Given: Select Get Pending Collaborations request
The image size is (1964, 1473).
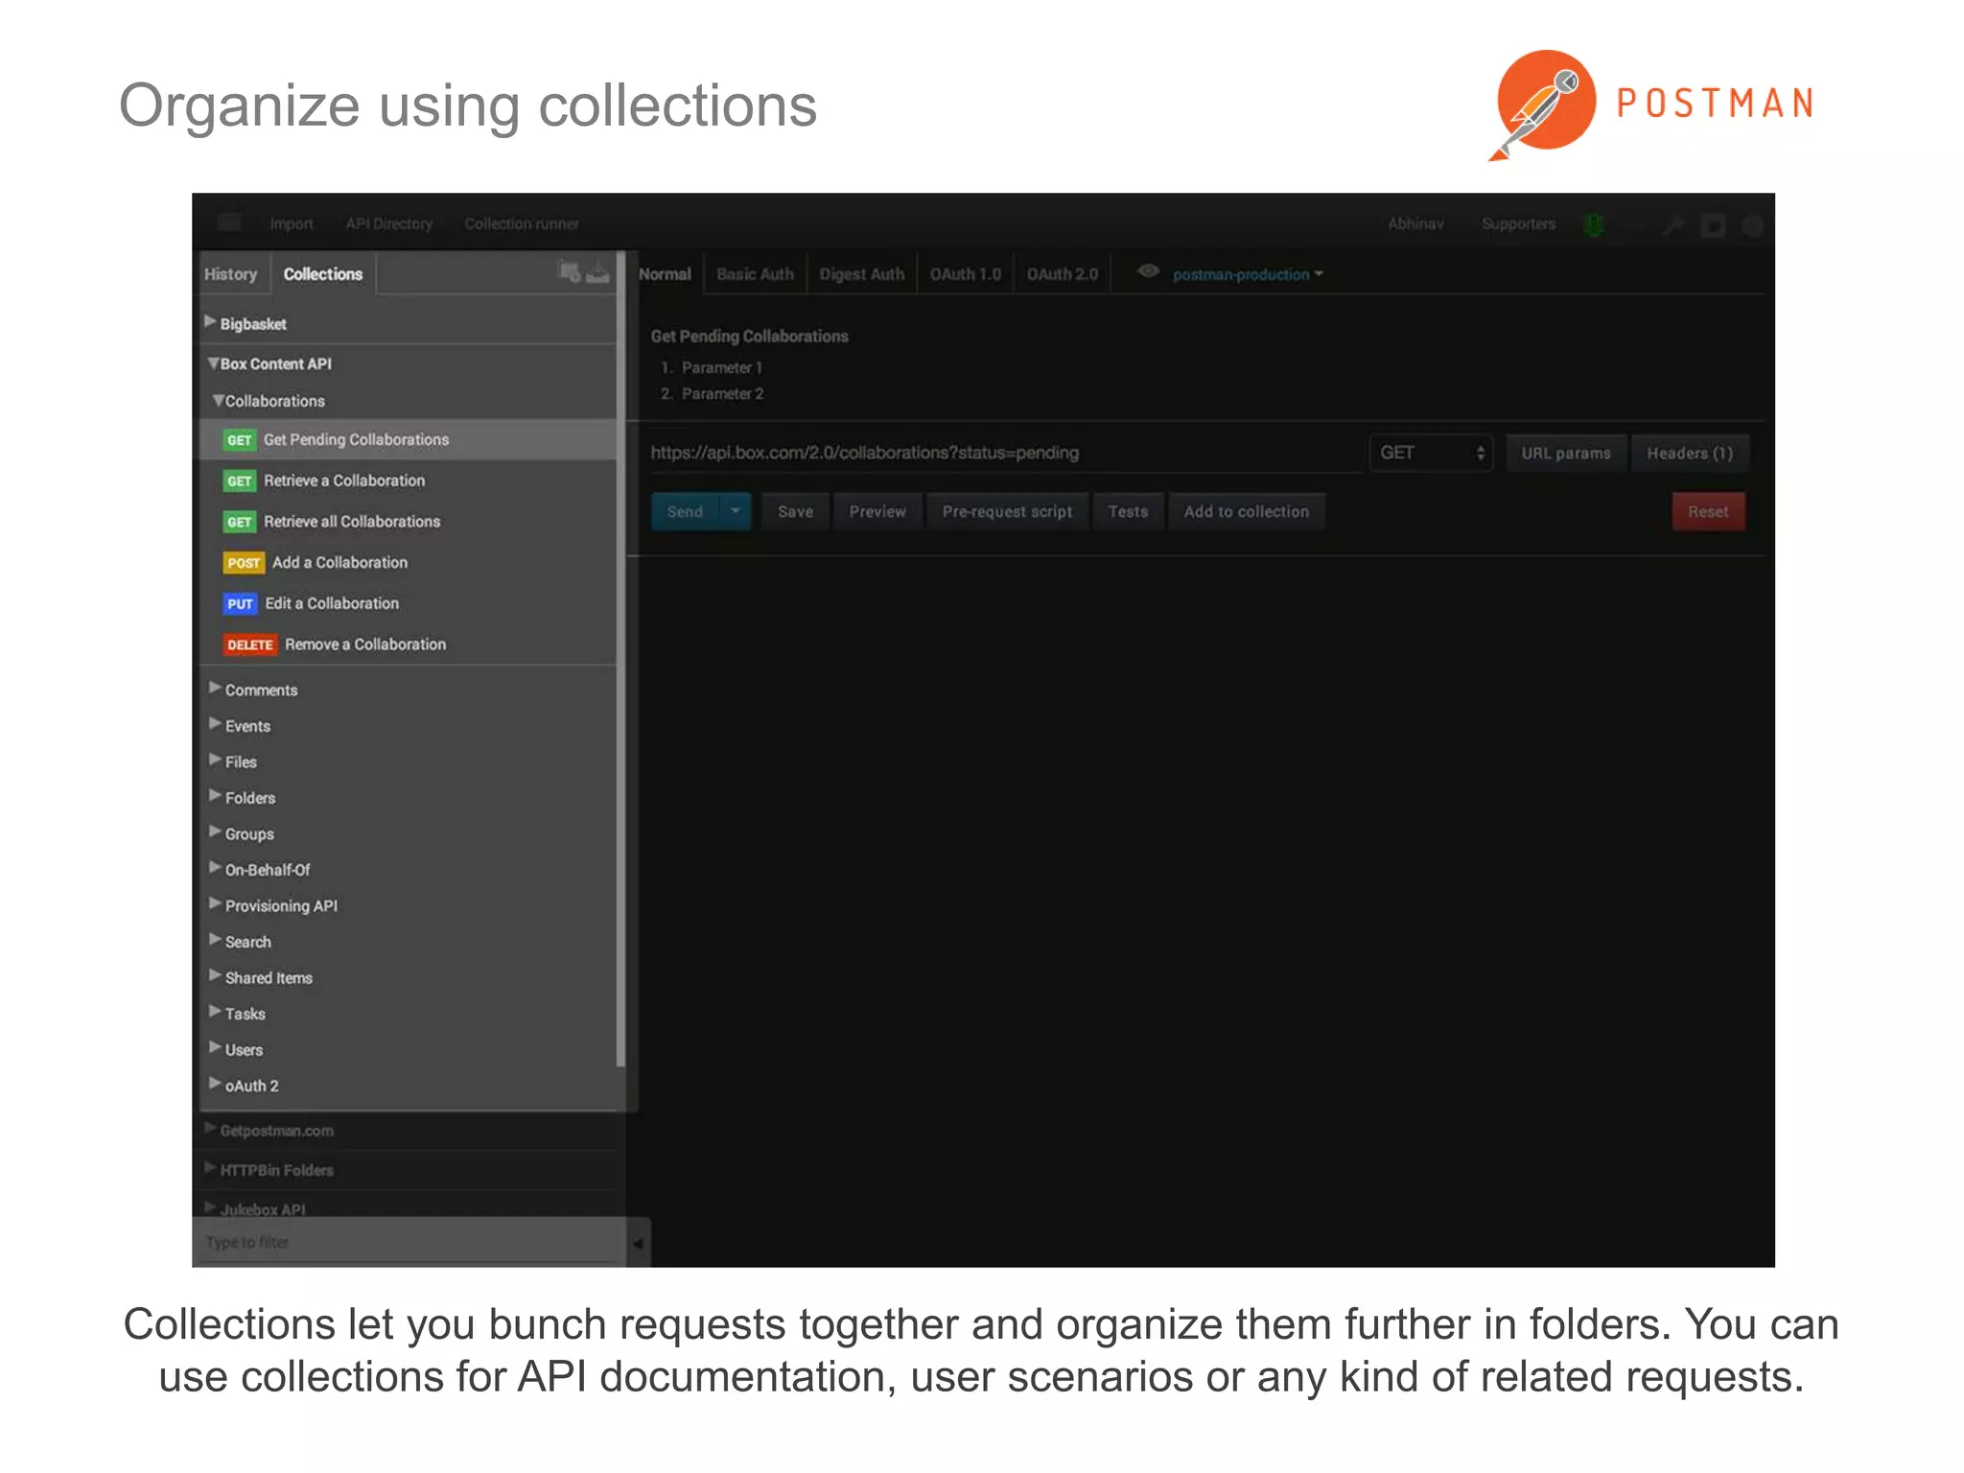Looking at the screenshot, I should [409, 439].
